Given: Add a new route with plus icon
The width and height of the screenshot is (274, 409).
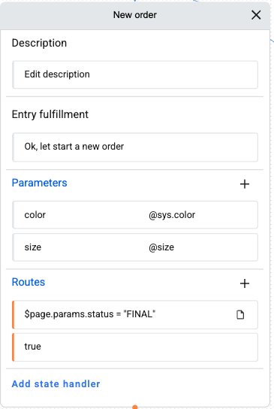Looking at the screenshot, I should (x=245, y=283).
